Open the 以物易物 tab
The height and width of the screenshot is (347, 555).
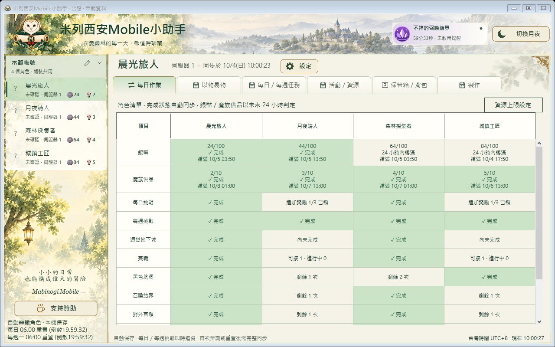(209, 85)
